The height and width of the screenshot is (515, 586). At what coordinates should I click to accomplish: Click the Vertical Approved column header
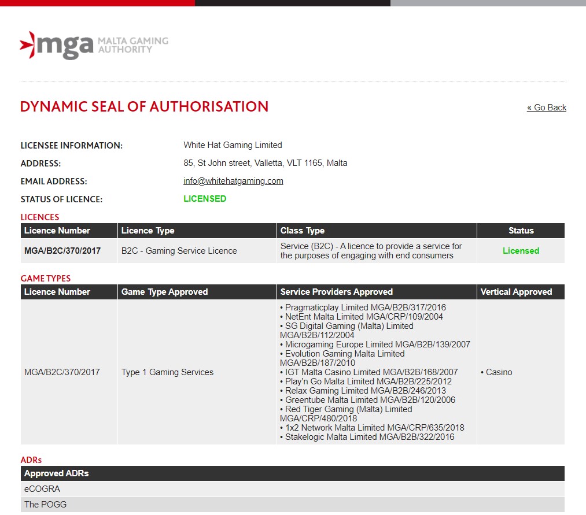click(x=521, y=292)
